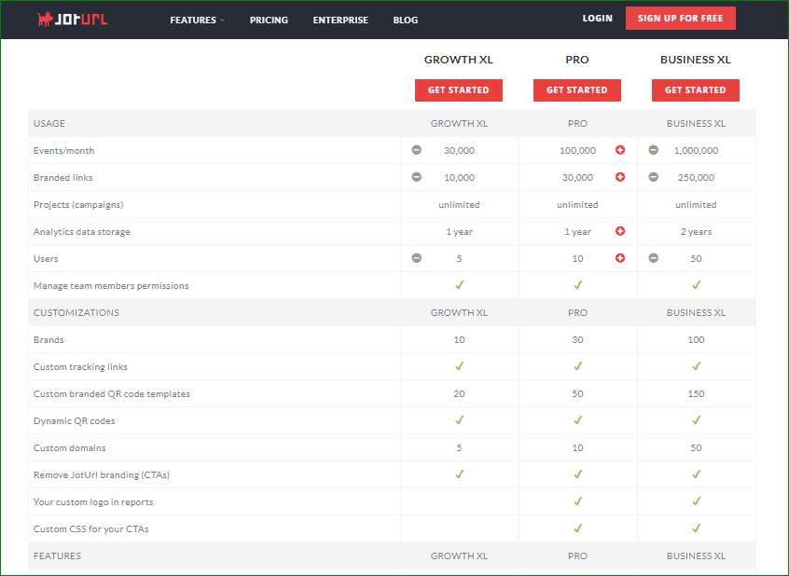Click Custom branded QR code templates label
Image resolution: width=789 pixels, height=576 pixels.
click(112, 394)
